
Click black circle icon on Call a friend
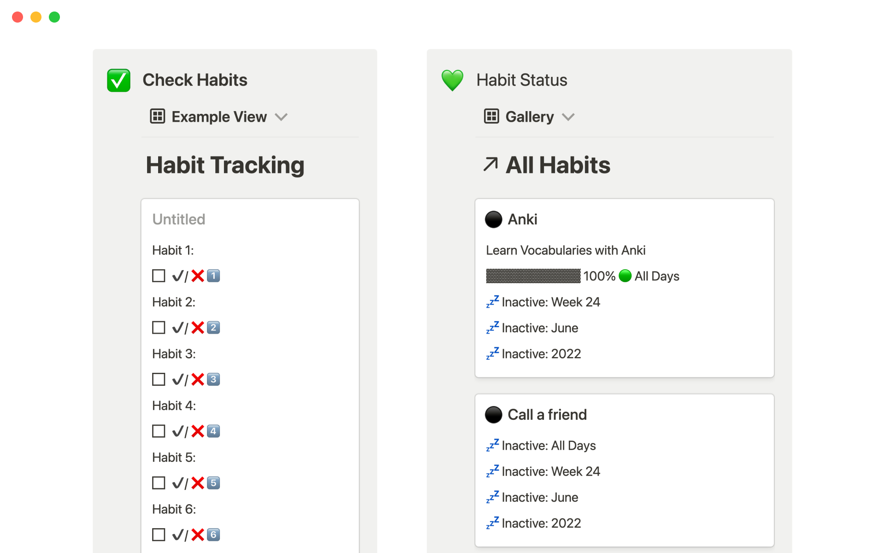493,415
